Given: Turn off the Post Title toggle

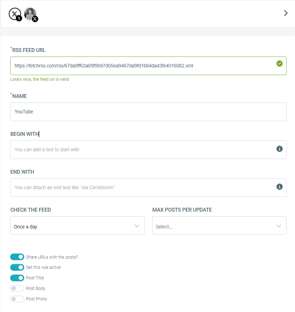Looking at the screenshot, I should 17,278.
